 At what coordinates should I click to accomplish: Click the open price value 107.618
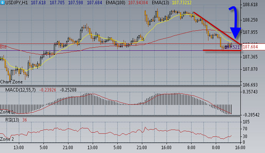(x=38, y=3)
